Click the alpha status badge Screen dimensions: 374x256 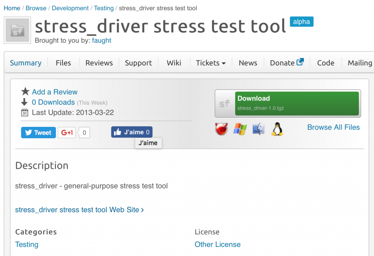click(301, 22)
